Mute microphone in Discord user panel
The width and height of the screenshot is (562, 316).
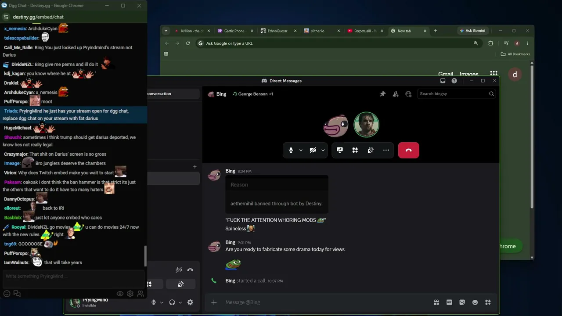[154, 302]
